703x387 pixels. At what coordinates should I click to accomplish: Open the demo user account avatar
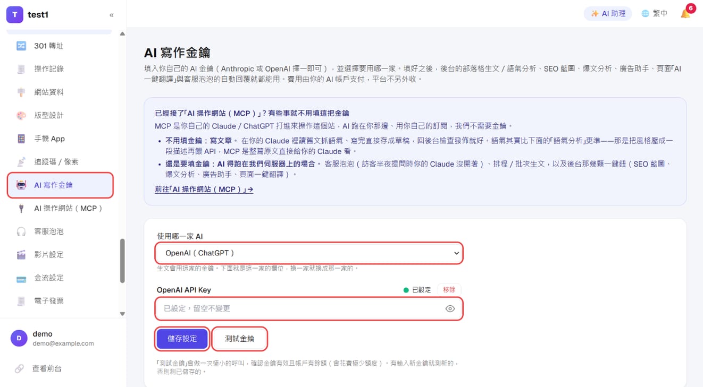click(19, 338)
